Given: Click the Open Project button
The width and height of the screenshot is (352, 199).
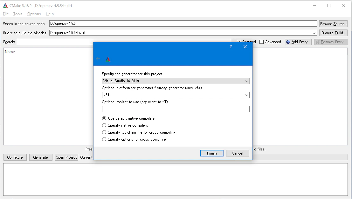Looking at the screenshot, I should [x=66, y=157].
